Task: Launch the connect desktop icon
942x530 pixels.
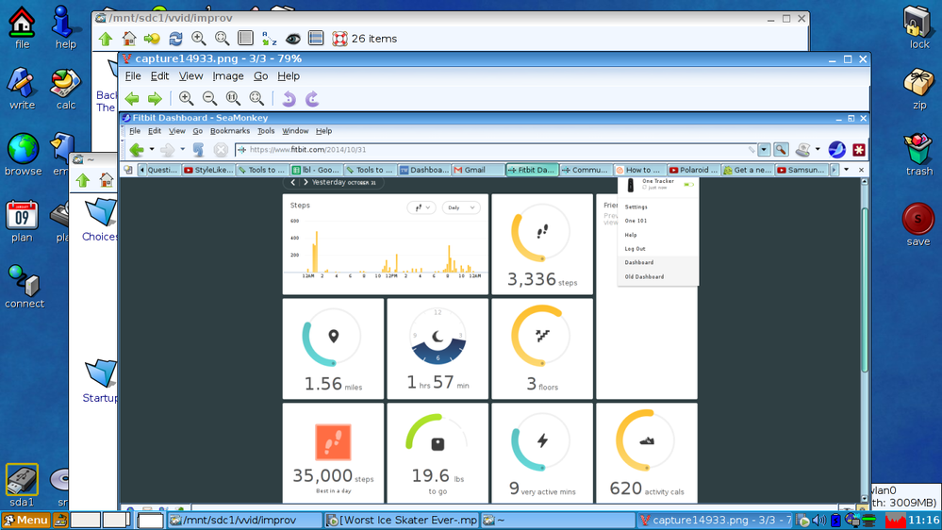Action: 24,288
